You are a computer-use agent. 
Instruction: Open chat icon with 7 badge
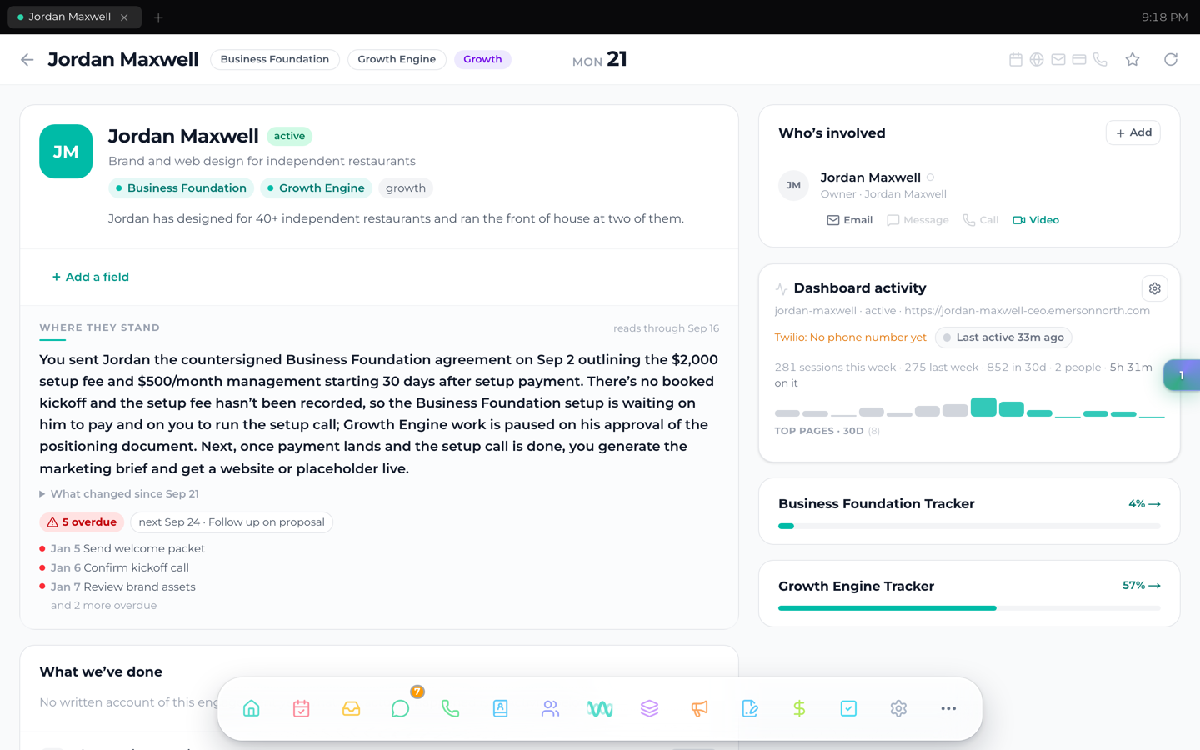click(401, 708)
